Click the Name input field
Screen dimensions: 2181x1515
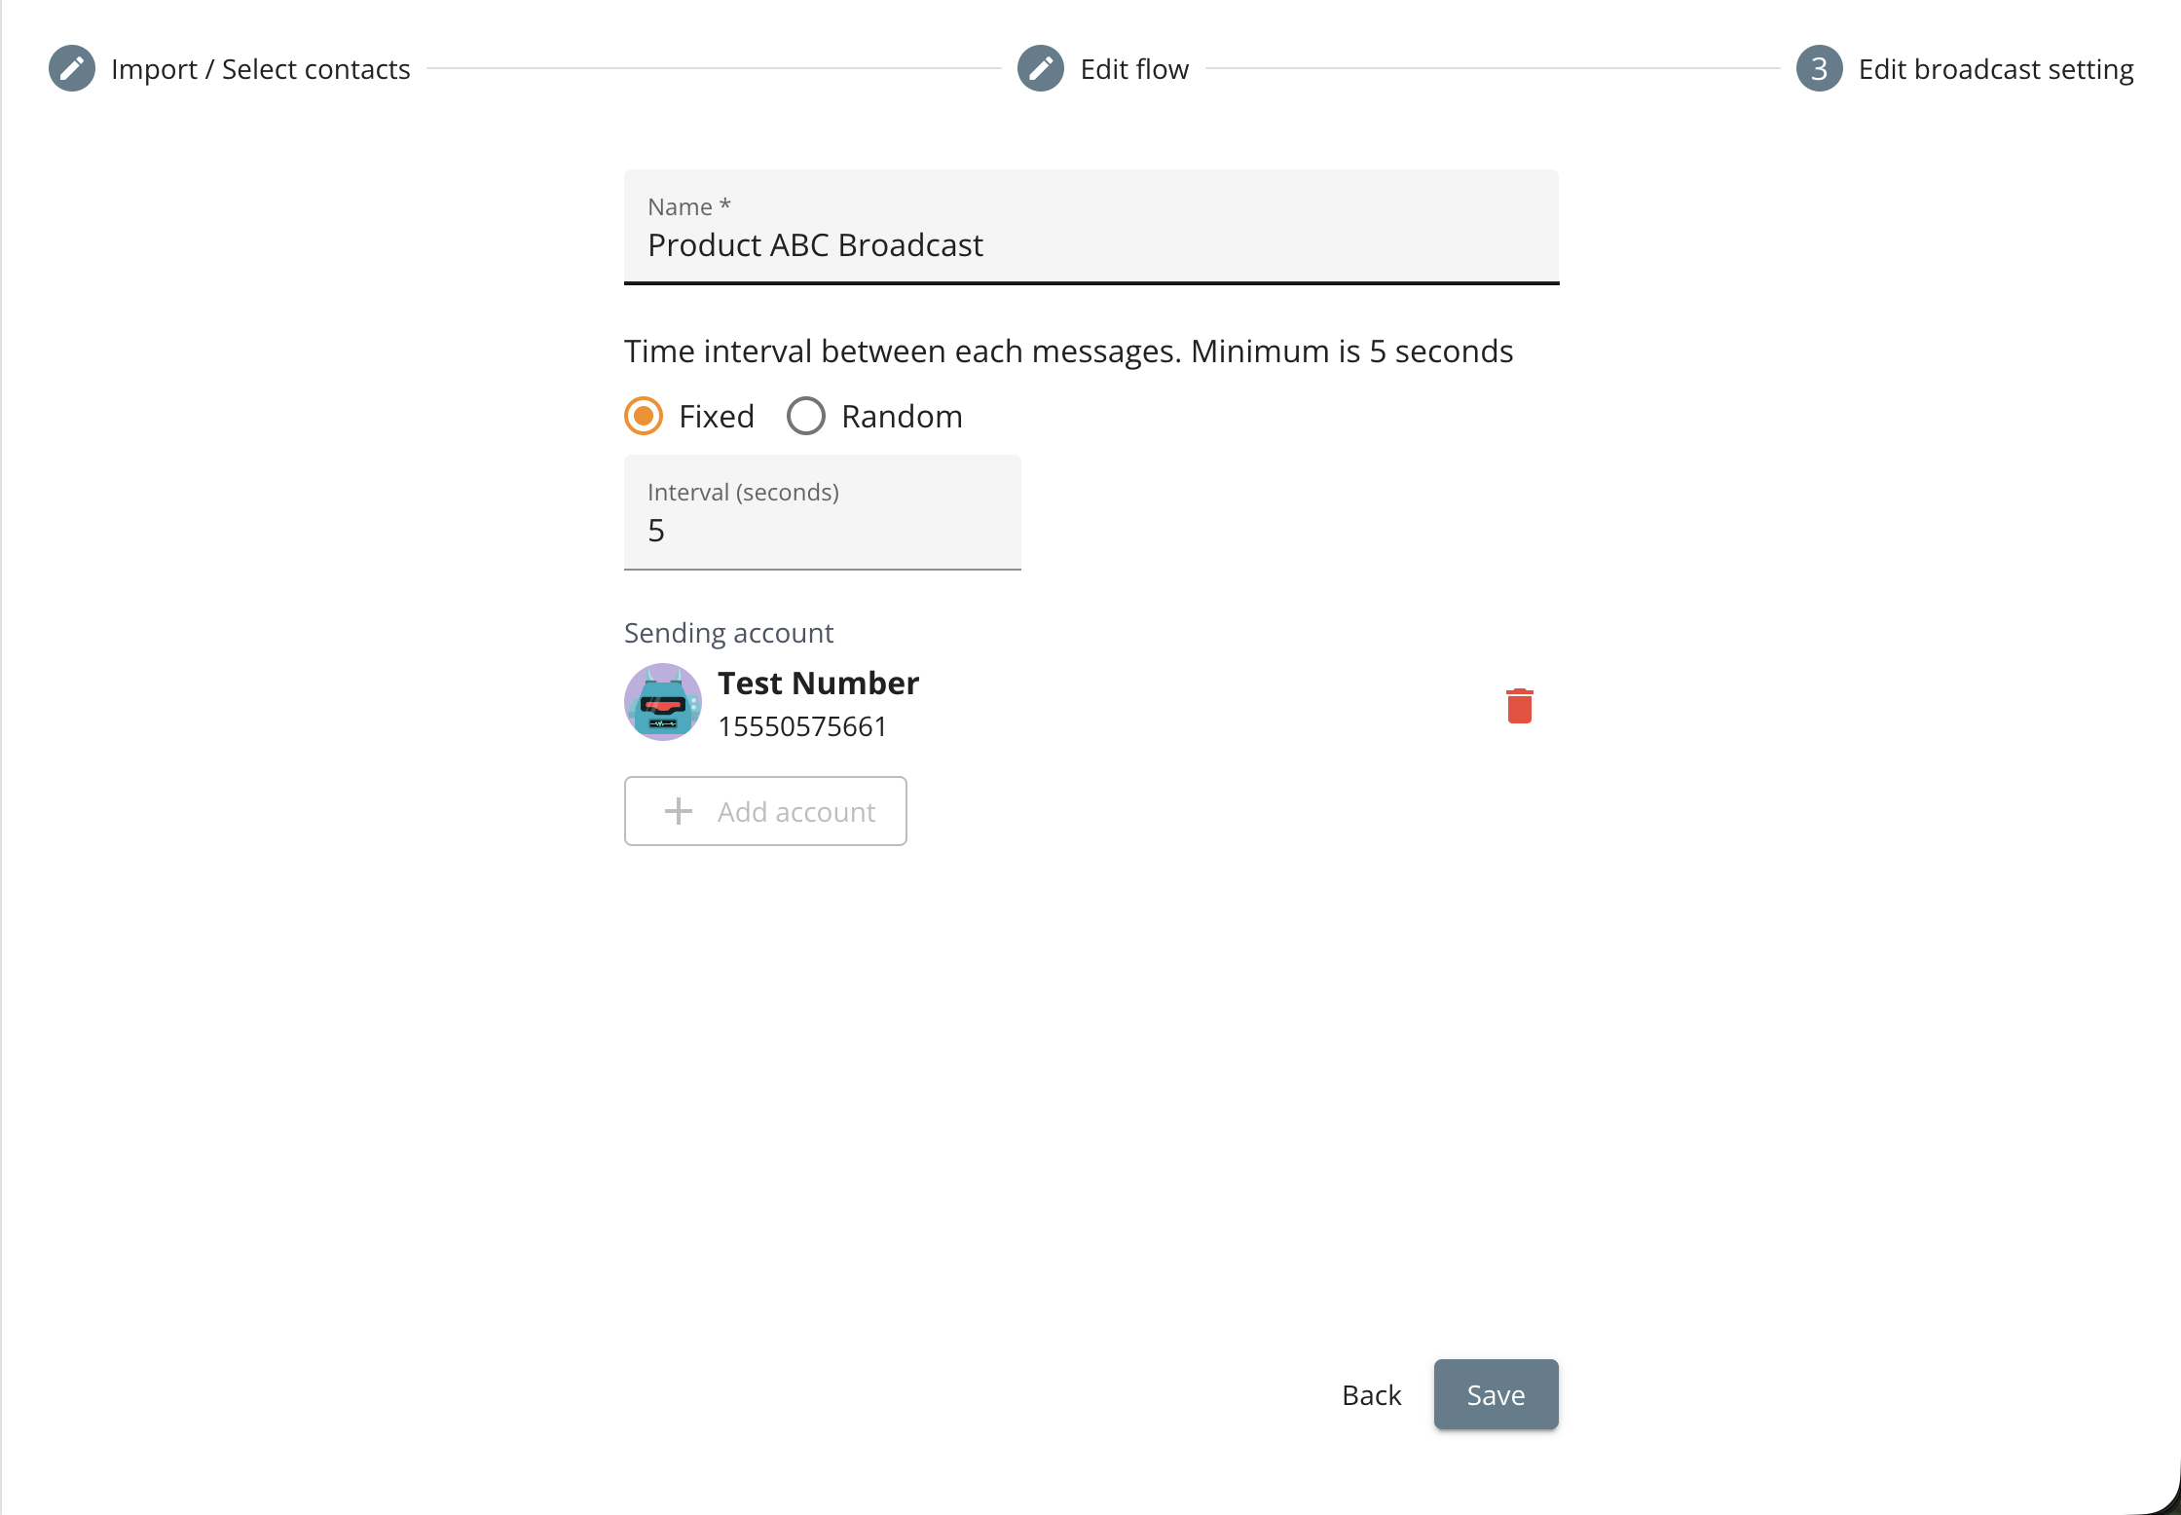coord(1091,227)
